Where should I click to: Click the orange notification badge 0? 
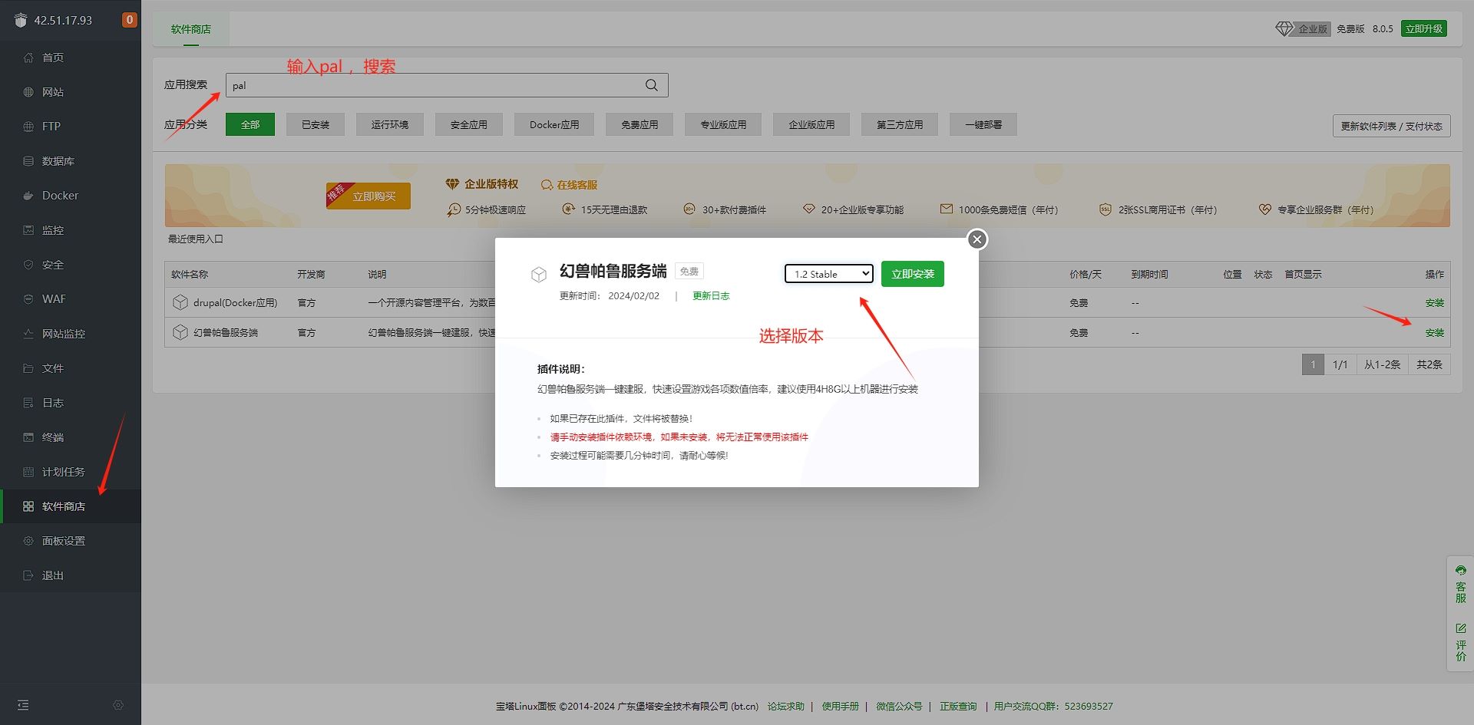(x=130, y=20)
